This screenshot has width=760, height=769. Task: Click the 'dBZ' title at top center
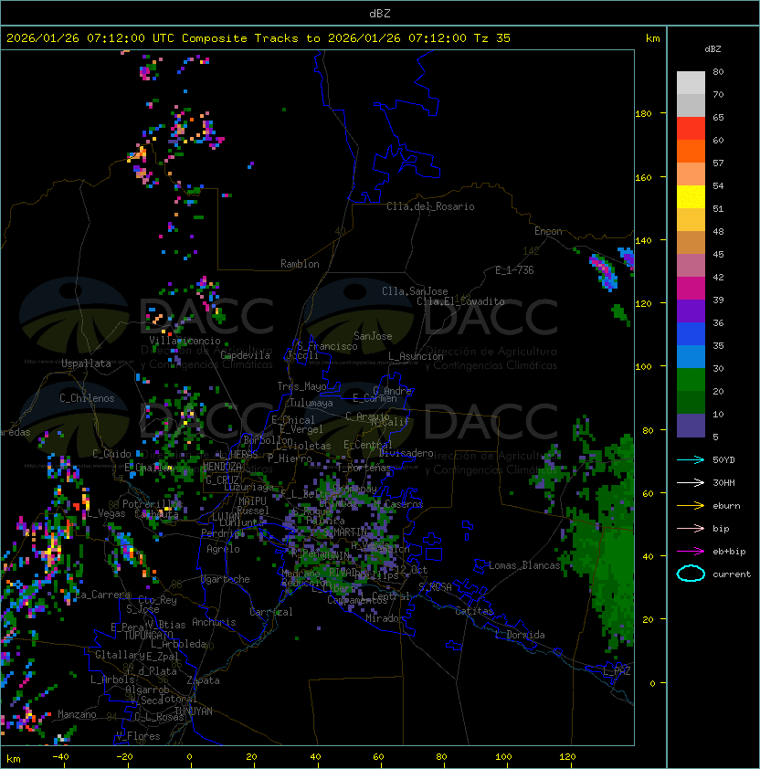point(380,14)
